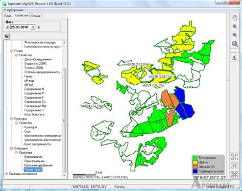Viewport: 242px width, 191px height.
Task: Collapse Свойства node under Почва
Action: pyautogui.click(x=16, y=55)
